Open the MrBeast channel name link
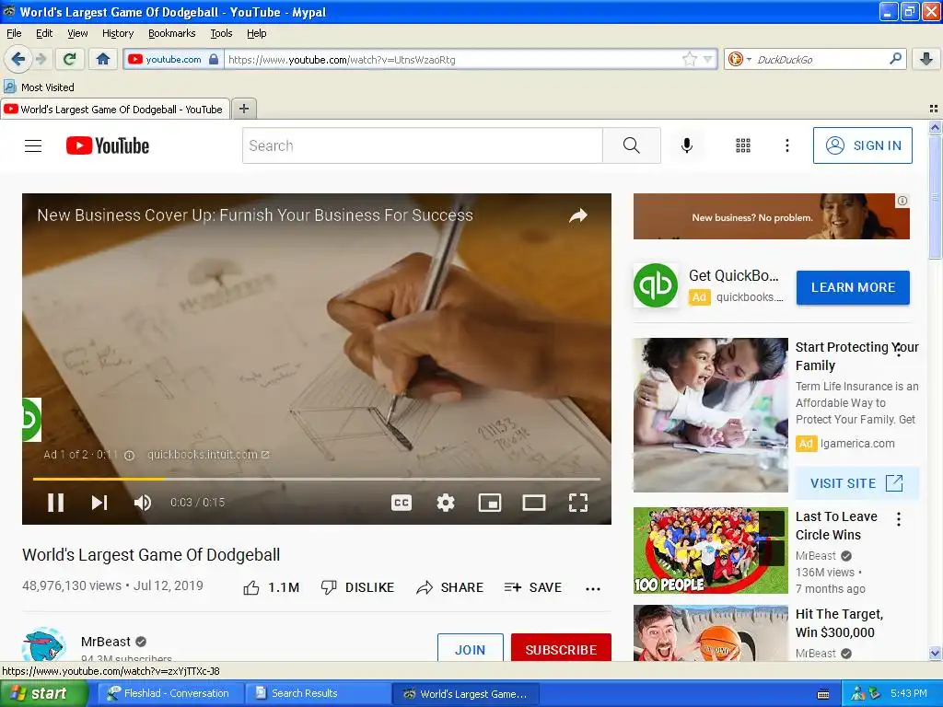Screen dimensions: 943x707 click(106, 642)
